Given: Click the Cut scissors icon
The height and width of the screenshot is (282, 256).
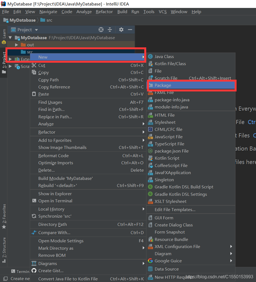Looking at the screenshot, I should click(34, 65).
